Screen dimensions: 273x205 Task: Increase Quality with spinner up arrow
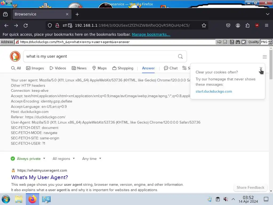270,41
